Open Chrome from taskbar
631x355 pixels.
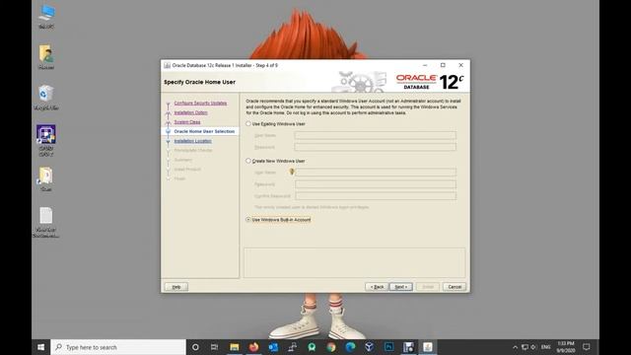coord(331,347)
